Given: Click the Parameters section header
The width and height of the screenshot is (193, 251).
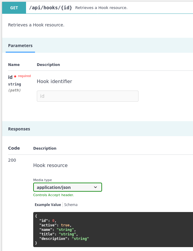Looking at the screenshot, I should click(20, 46).
